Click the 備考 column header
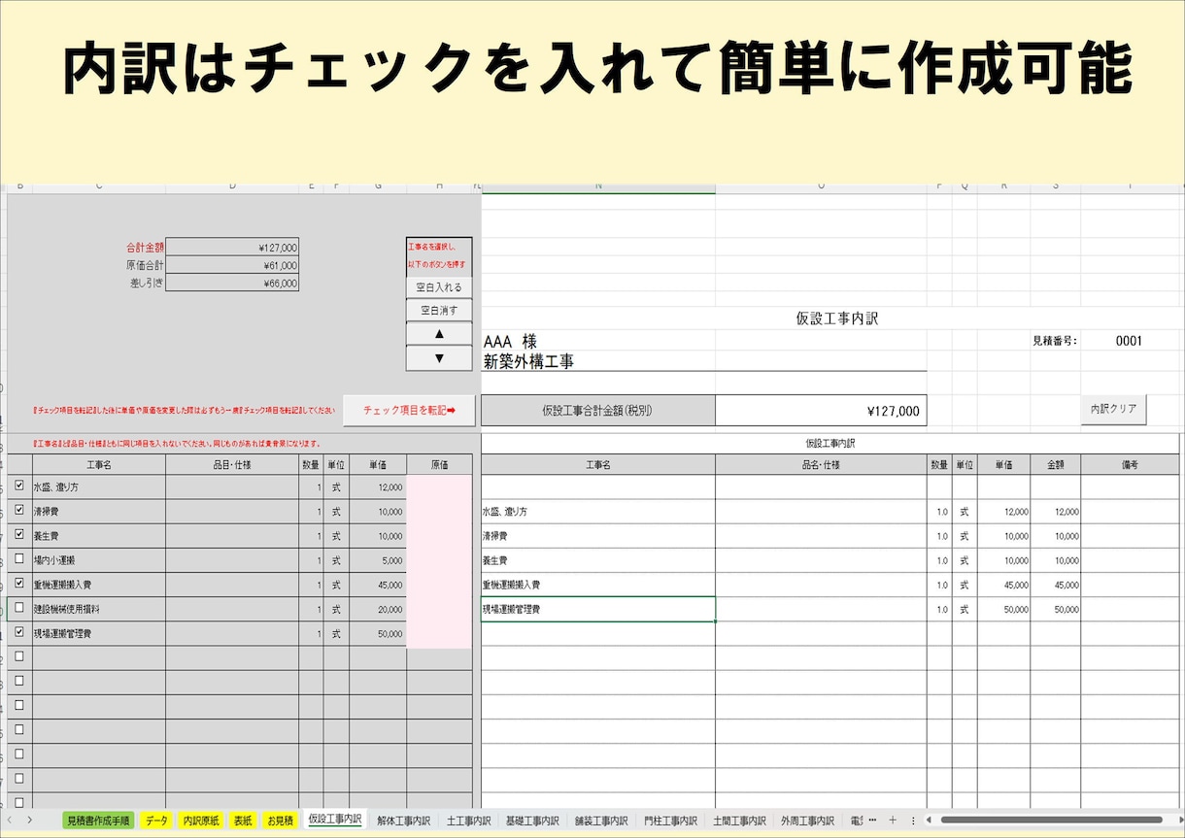 click(x=1130, y=465)
